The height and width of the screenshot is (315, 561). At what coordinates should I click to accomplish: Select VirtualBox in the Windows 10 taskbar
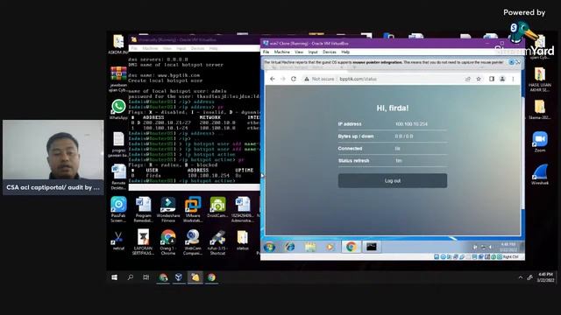[179, 277]
